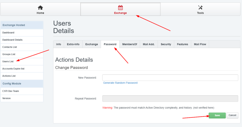Select the MembersOf tab
The width and height of the screenshot is (242, 127).
pos(130,44)
